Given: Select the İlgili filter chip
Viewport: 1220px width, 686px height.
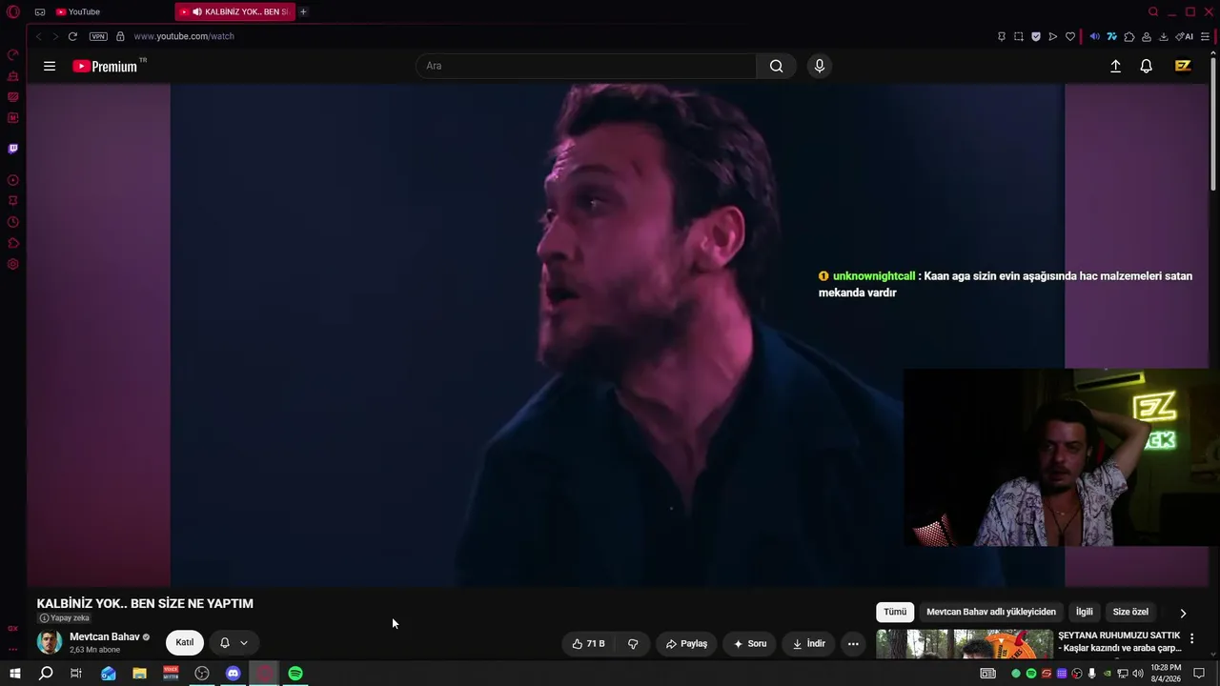Looking at the screenshot, I should [x=1085, y=613].
